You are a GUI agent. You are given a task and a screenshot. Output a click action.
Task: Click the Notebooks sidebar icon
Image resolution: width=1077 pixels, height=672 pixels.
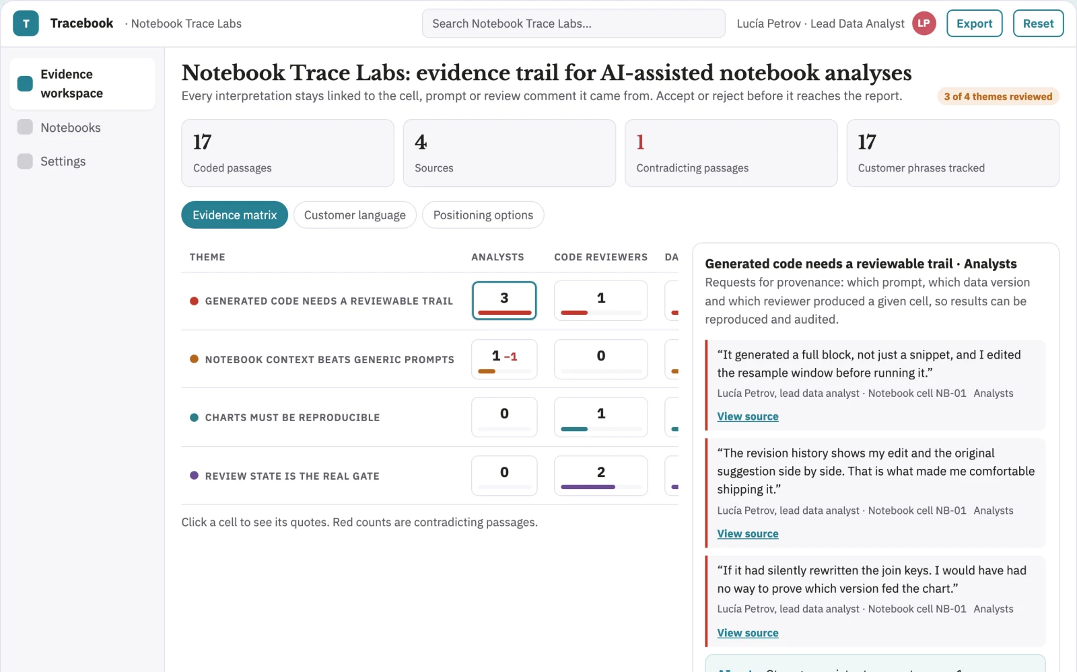click(x=25, y=127)
